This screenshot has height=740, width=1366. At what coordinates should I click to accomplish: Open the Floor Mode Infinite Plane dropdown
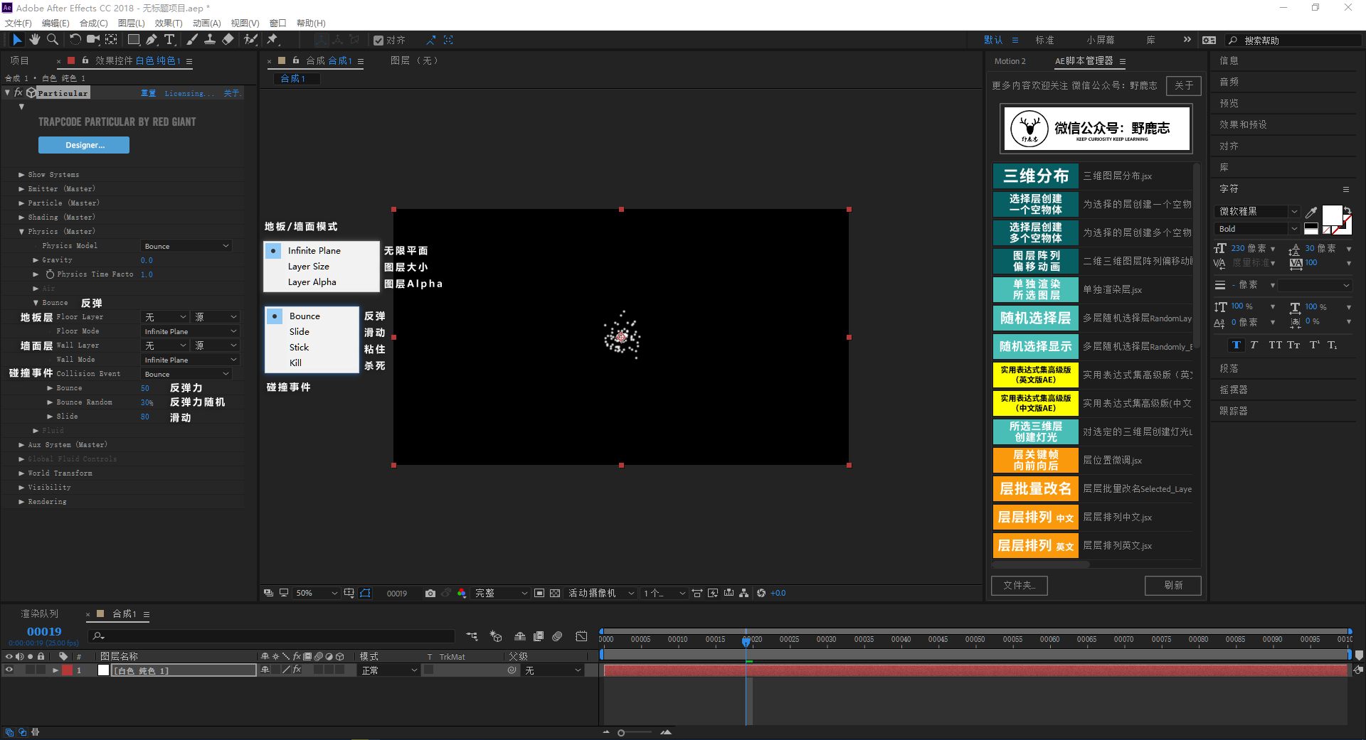point(190,331)
